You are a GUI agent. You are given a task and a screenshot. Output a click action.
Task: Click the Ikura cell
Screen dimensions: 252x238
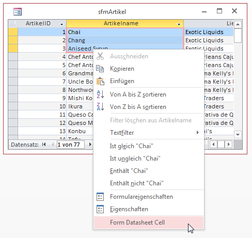[x=80, y=106]
